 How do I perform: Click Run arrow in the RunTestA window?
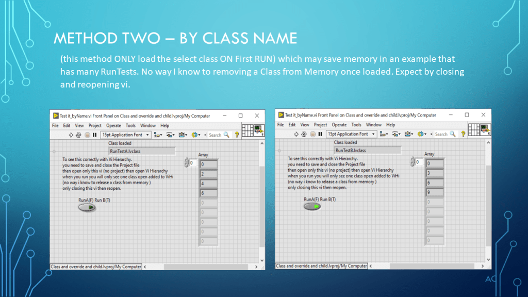pos(71,135)
